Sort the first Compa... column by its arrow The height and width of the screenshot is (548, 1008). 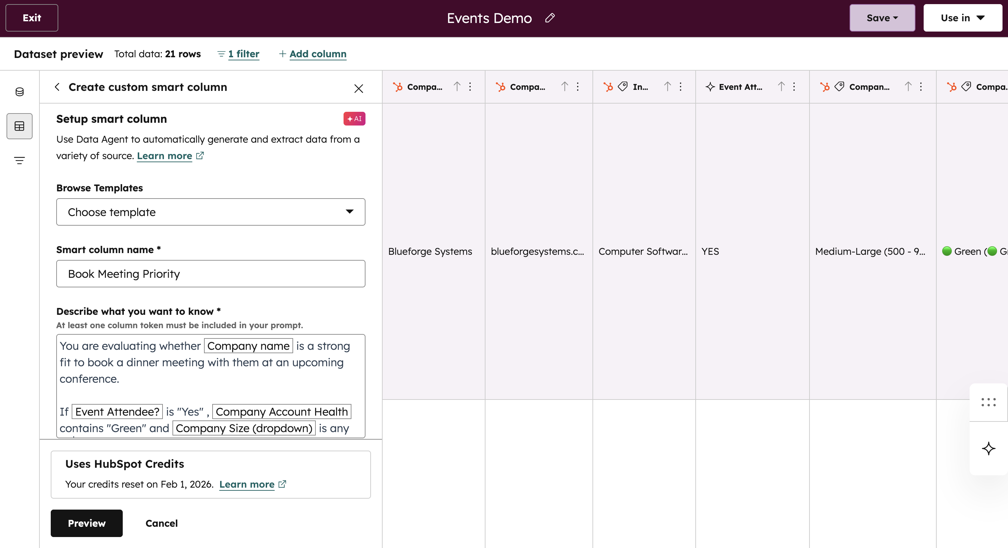(x=457, y=86)
